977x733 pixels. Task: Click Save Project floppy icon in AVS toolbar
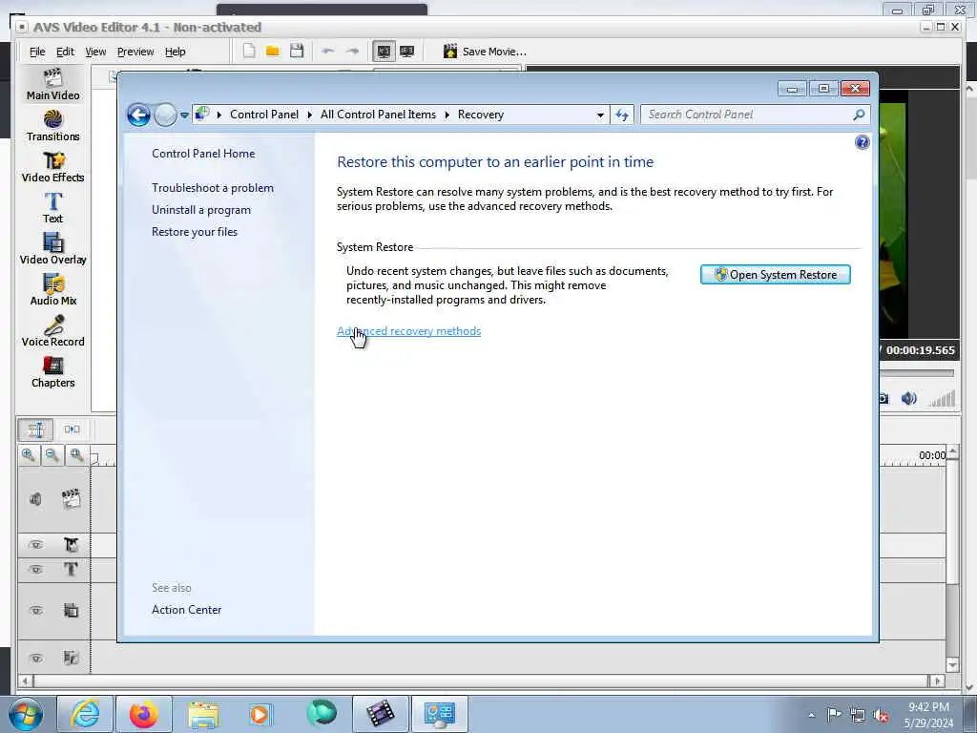pos(297,52)
